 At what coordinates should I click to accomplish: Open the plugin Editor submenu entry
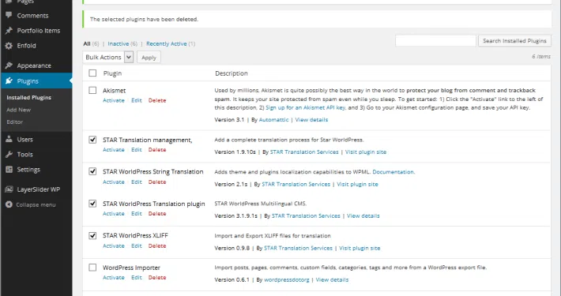(x=15, y=122)
